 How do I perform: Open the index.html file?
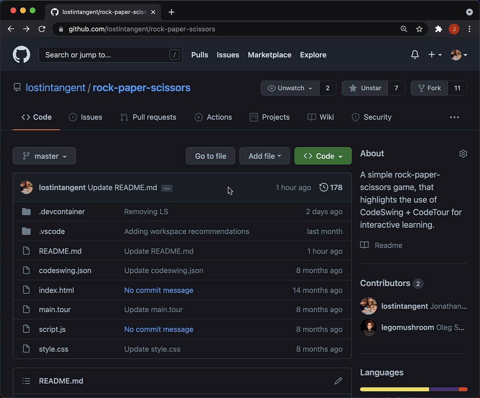(56, 290)
